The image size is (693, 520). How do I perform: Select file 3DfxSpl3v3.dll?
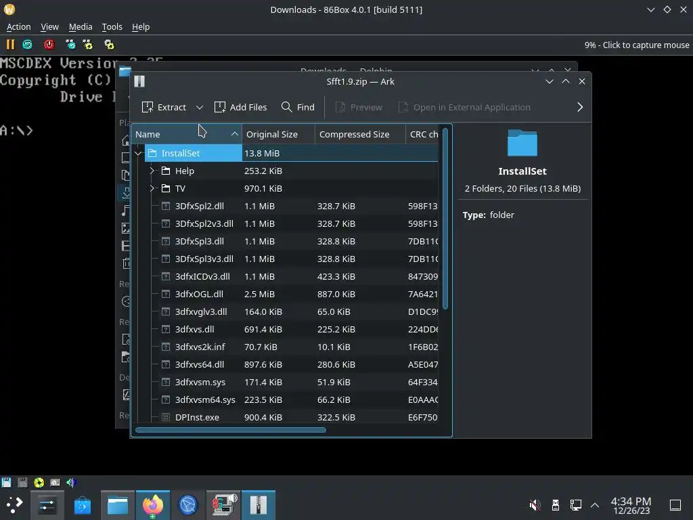coord(285,259)
